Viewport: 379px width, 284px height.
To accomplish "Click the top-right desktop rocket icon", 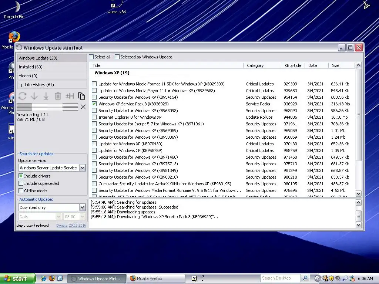I will pos(367,5).
